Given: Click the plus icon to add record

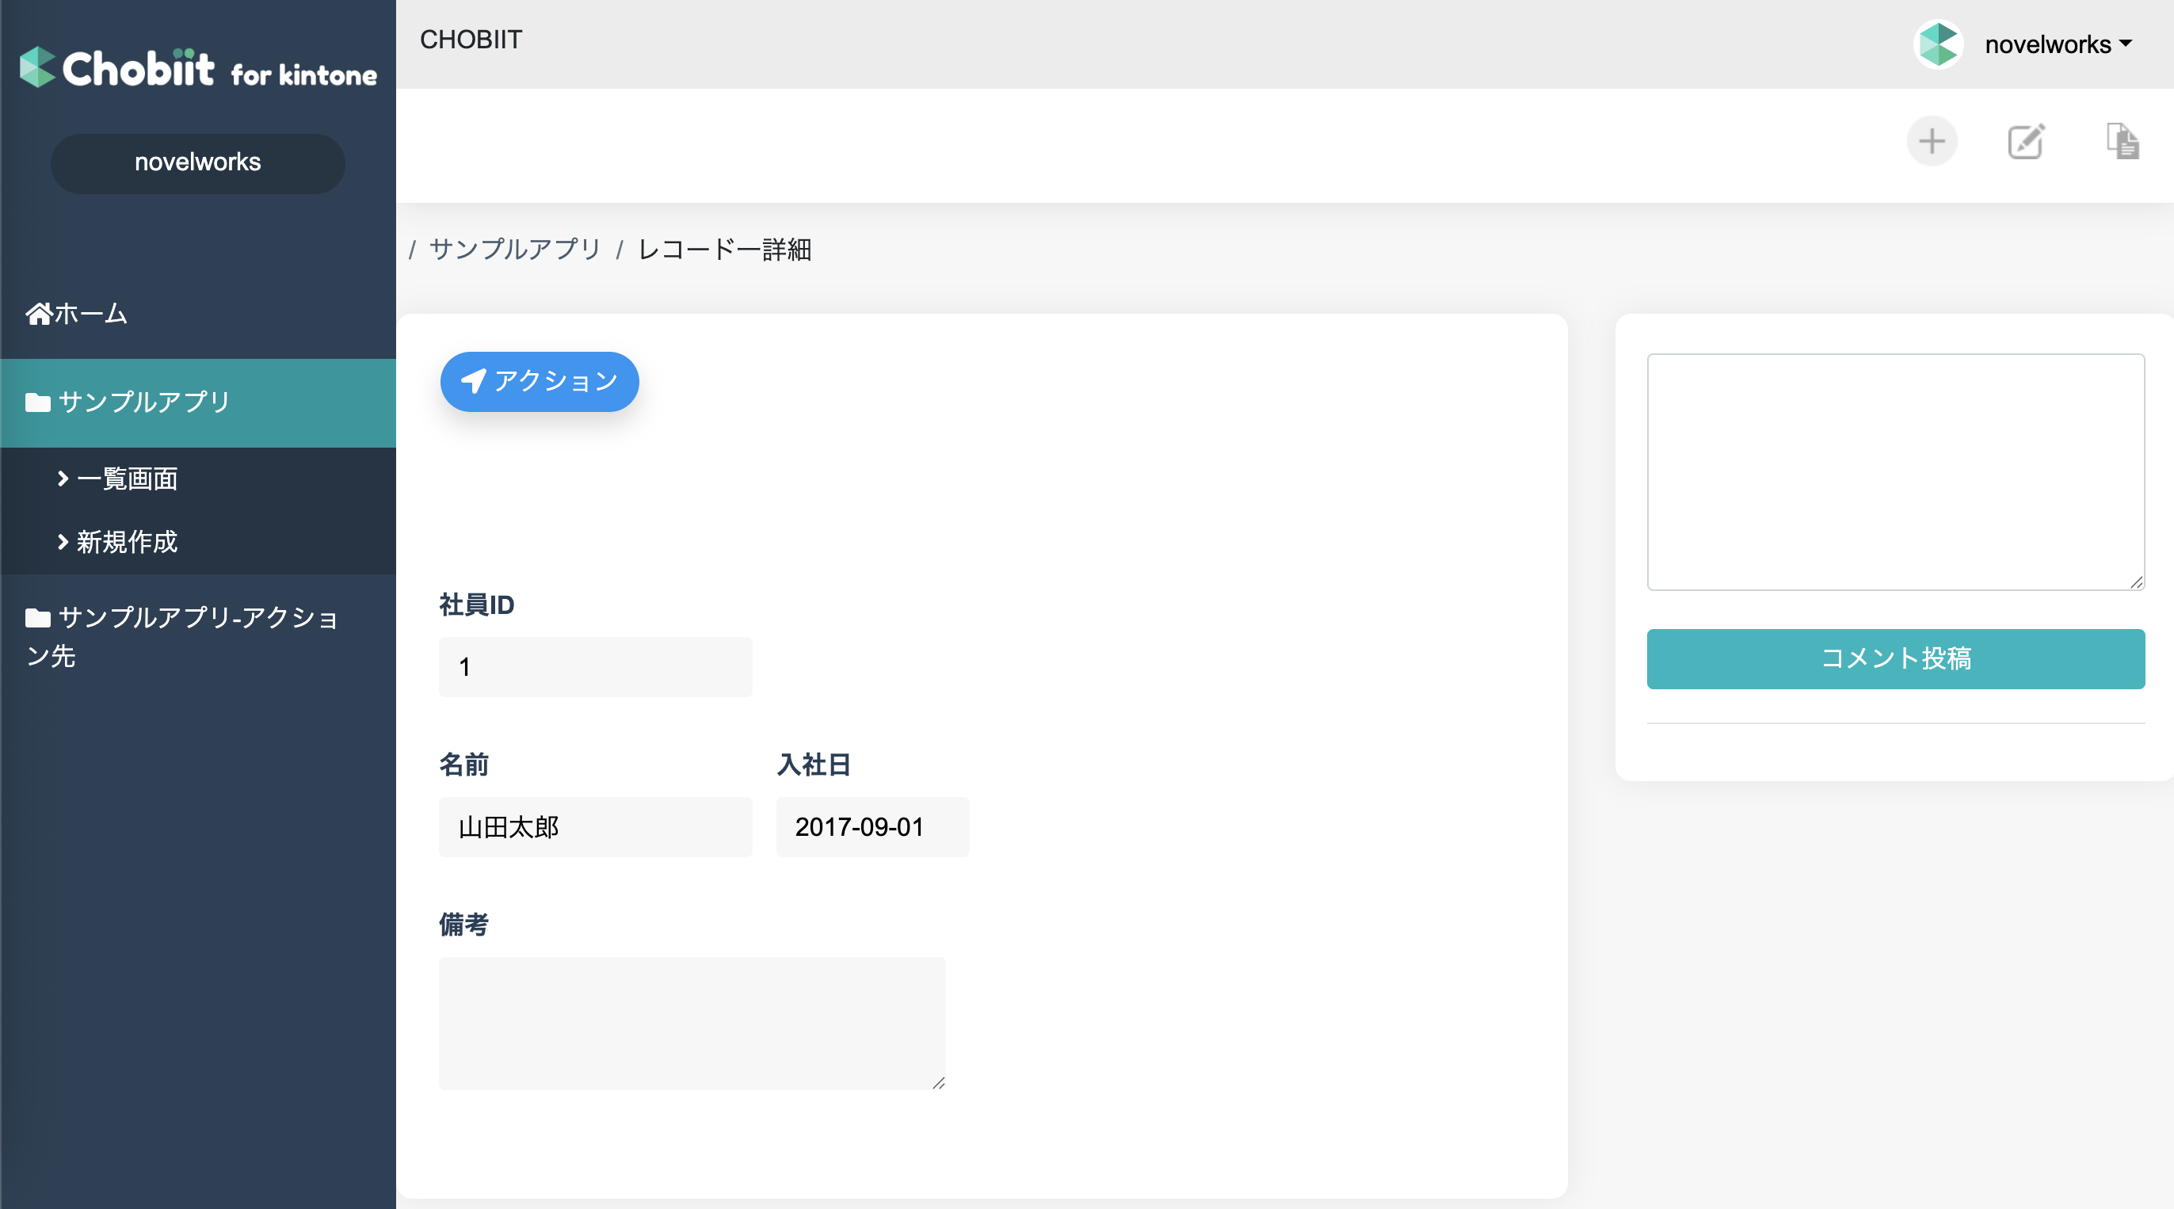Looking at the screenshot, I should coord(1931,141).
